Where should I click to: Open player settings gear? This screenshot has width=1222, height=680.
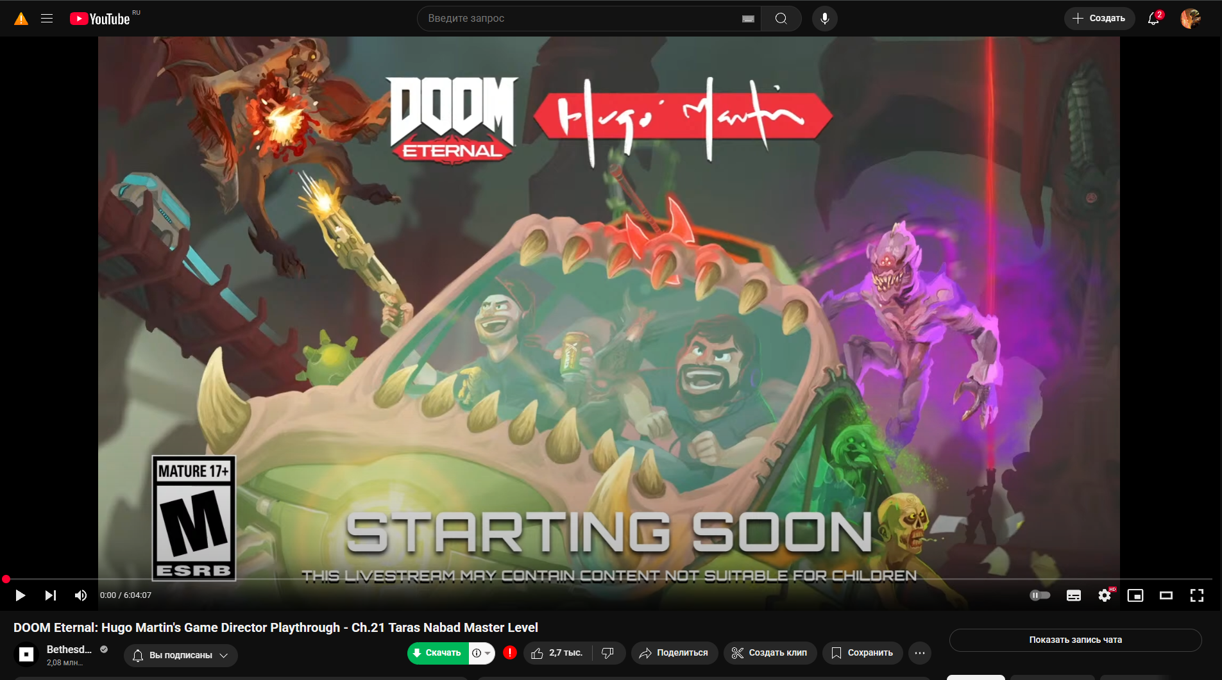[x=1105, y=595]
